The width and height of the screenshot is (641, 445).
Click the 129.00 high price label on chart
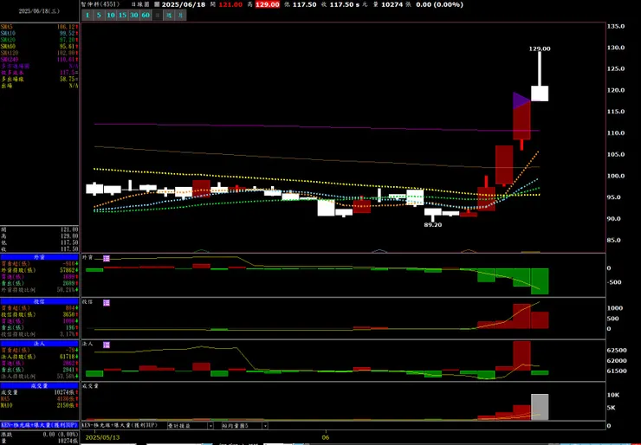click(540, 48)
